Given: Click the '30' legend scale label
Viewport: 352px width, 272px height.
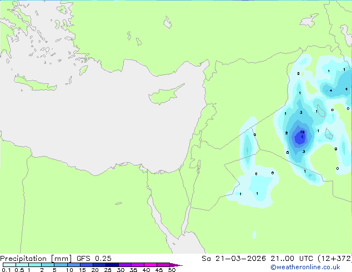Looking at the screenshot, I should pyautogui.click(x=120, y=270).
